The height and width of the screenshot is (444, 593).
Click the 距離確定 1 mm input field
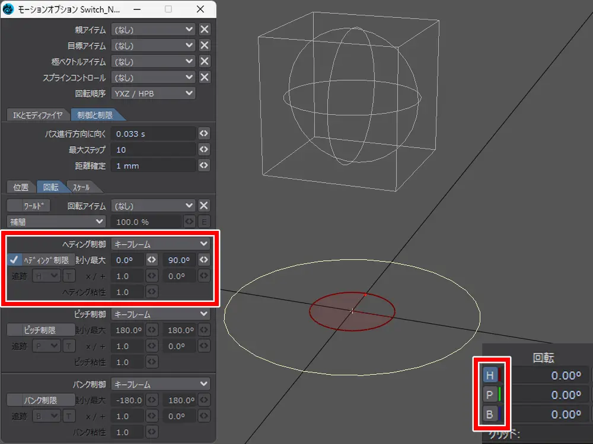[153, 166]
